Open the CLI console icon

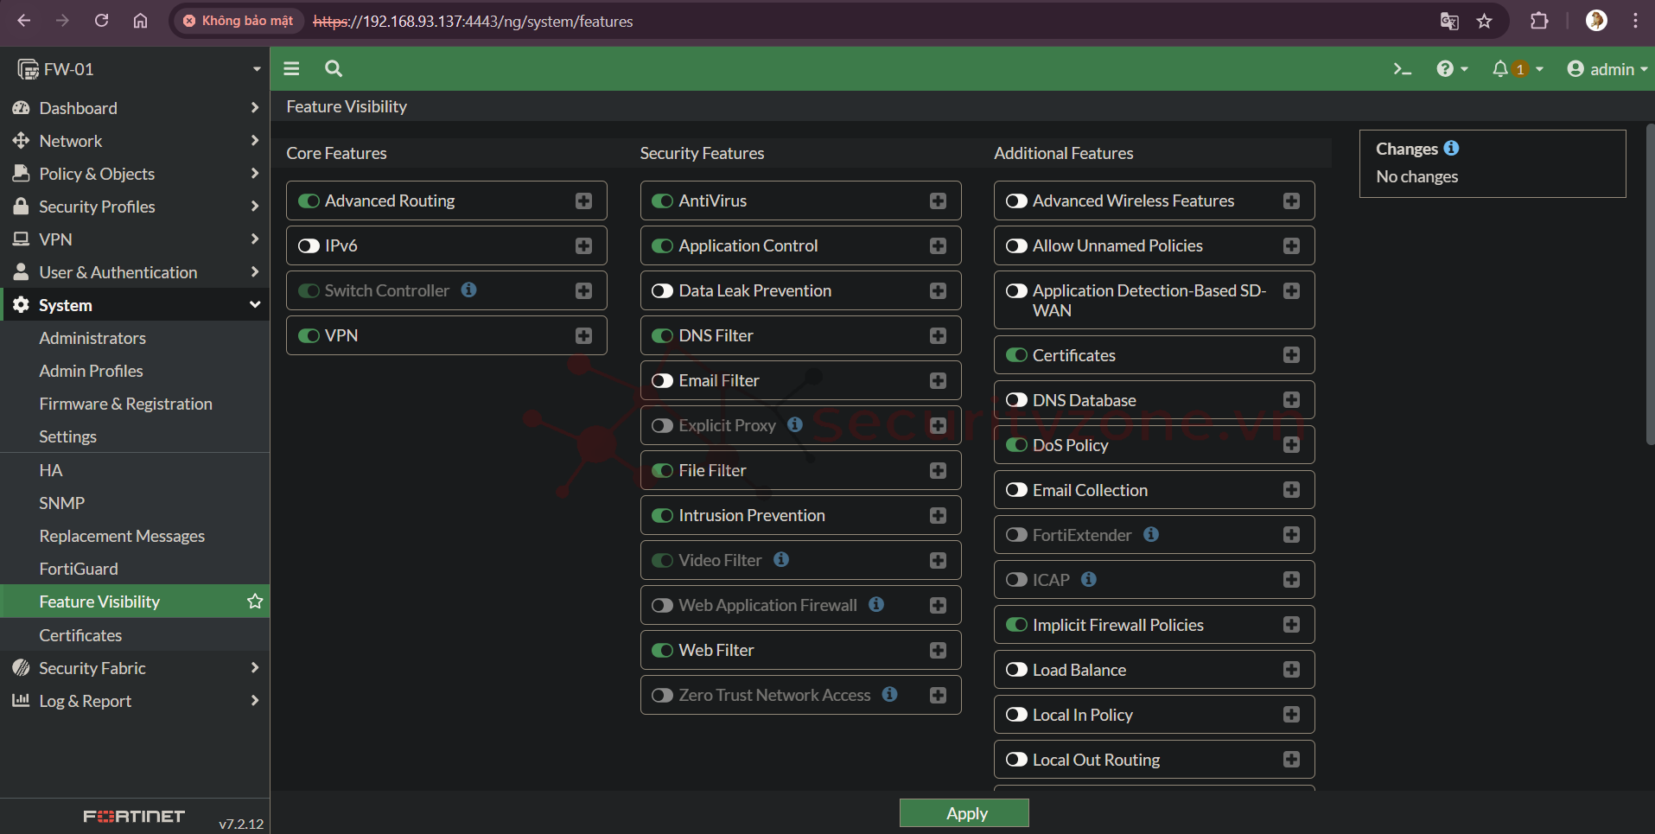[x=1402, y=69]
